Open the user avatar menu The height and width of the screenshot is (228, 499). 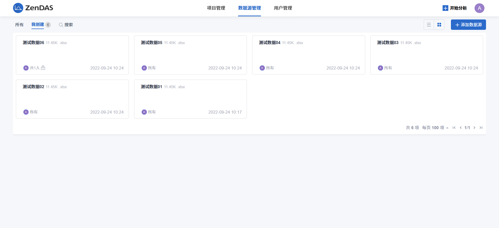pos(479,8)
